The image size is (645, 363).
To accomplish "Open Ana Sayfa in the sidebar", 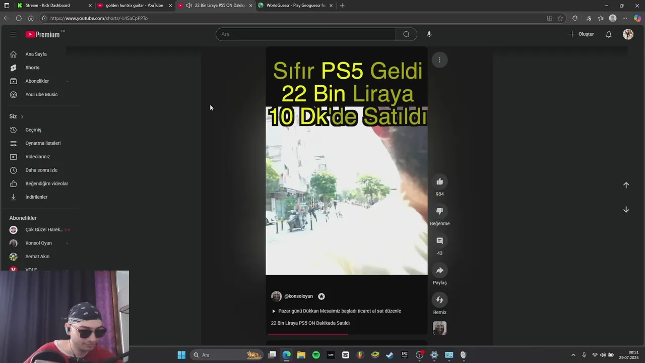I will [36, 54].
